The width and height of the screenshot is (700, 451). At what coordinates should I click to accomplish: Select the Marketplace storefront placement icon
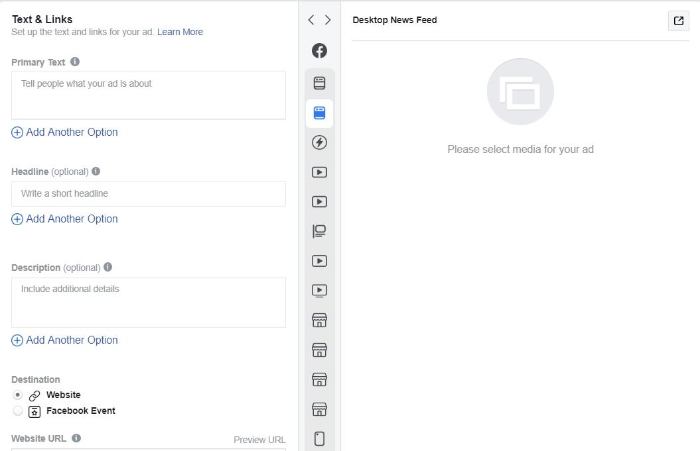tap(319, 320)
